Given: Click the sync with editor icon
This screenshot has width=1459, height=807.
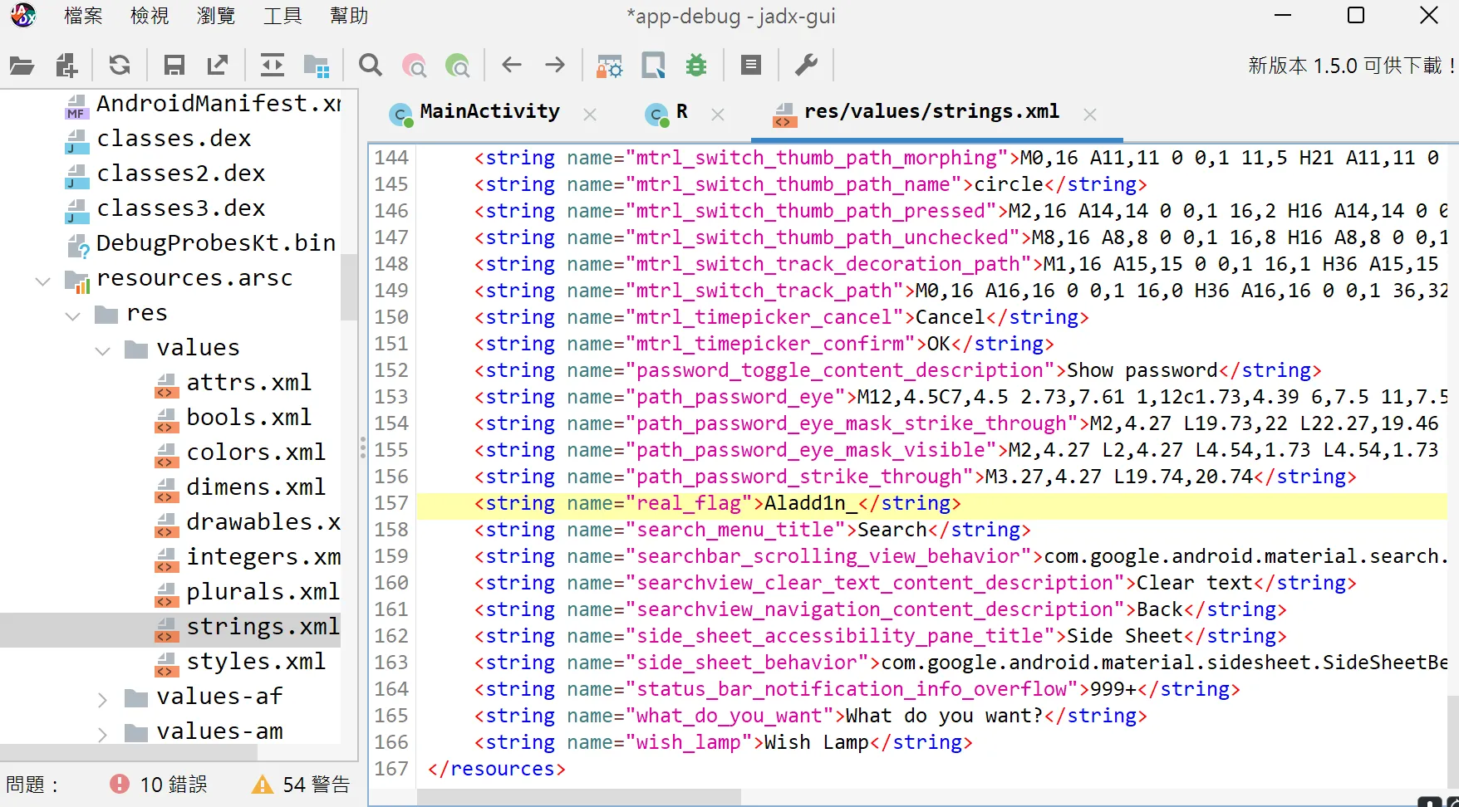Looking at the screenshot, I should coord(273,66).
